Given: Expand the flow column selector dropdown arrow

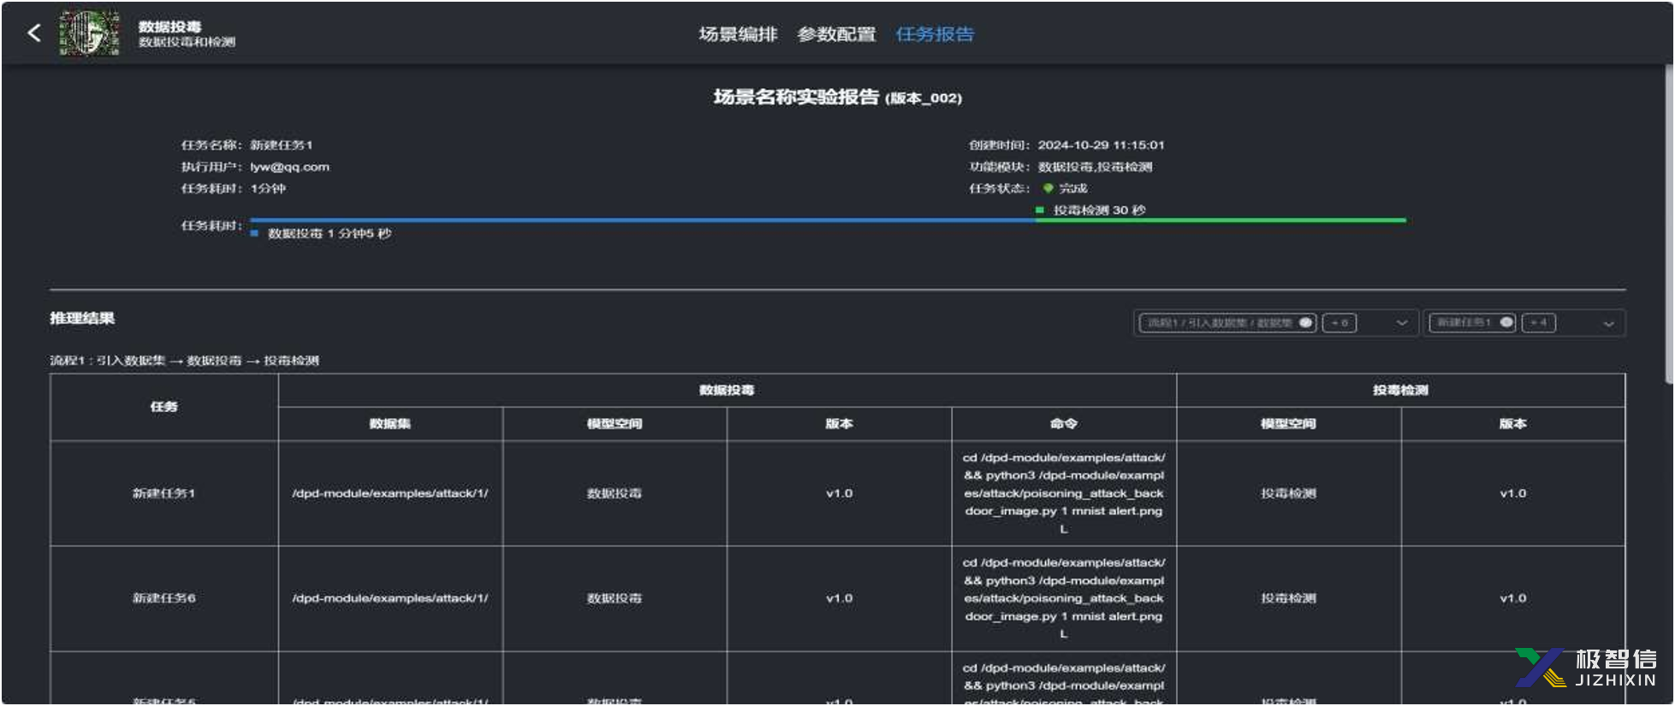Looking at the screenshot, I should (1402, 323).
